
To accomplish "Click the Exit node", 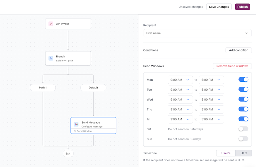I will tap(68, 154).
